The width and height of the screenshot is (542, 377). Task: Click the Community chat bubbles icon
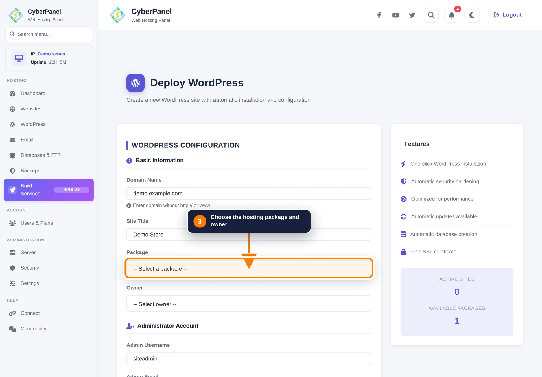12,329
